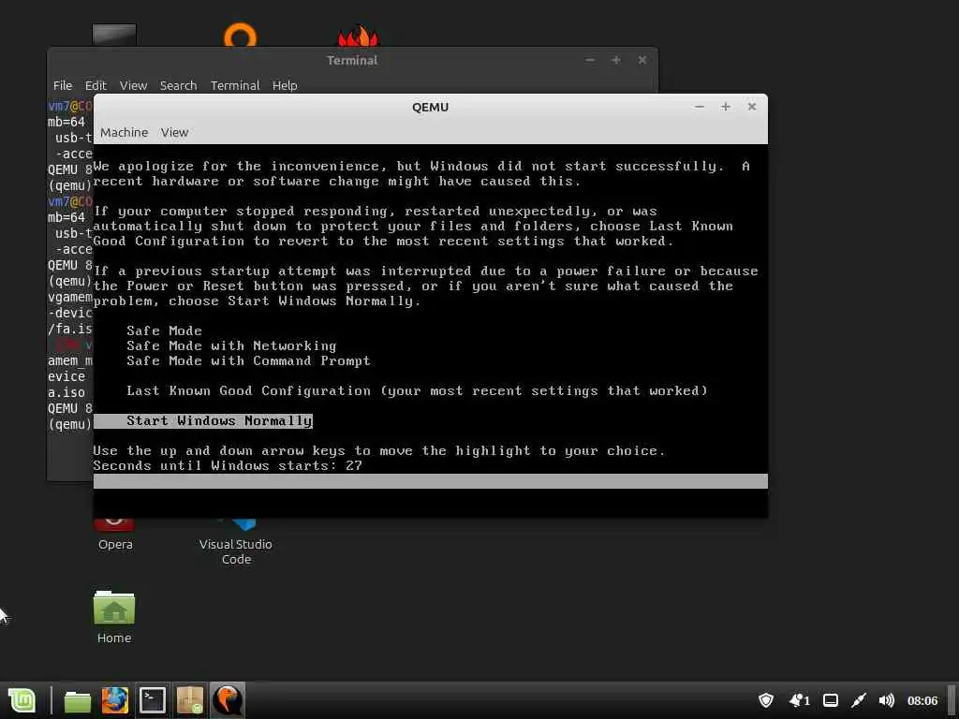The height and width of the screenshot is (719, 959).
Task: Switch to the QEMU taskbar icon
Action: point(227,700)
